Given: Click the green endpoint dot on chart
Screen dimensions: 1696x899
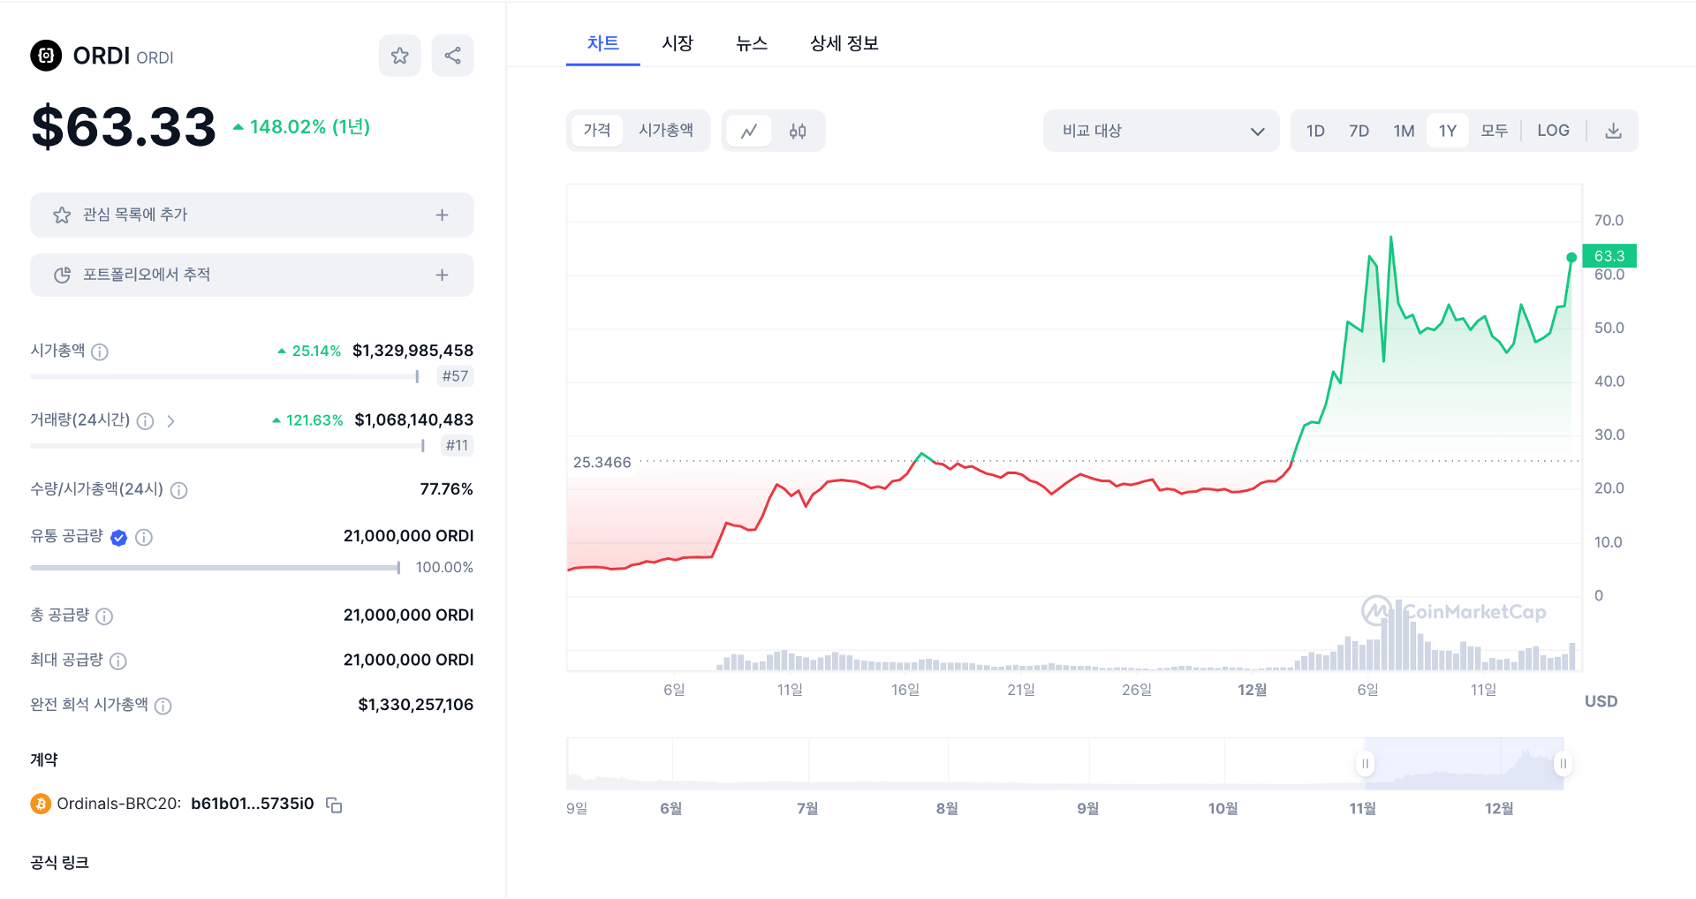Looking at the screenshot, I should [1571, 257].
